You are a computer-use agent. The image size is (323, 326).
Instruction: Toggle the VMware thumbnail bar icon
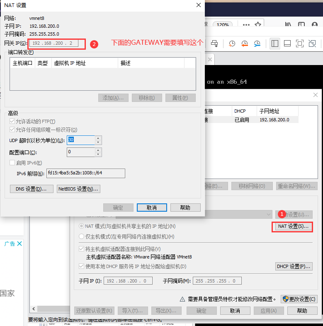coord(287,43)
